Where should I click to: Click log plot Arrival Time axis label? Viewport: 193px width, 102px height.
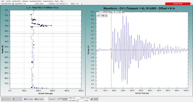point(45,93)
